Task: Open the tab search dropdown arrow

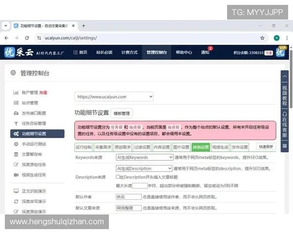Action: pyautogui.click(x=6, y=26)
